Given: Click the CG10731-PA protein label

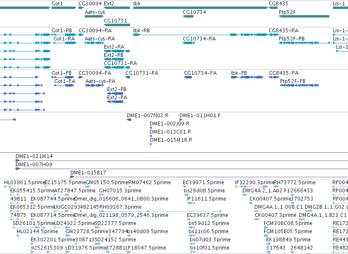Looking at the screenshot, I should tap(142, 73).
